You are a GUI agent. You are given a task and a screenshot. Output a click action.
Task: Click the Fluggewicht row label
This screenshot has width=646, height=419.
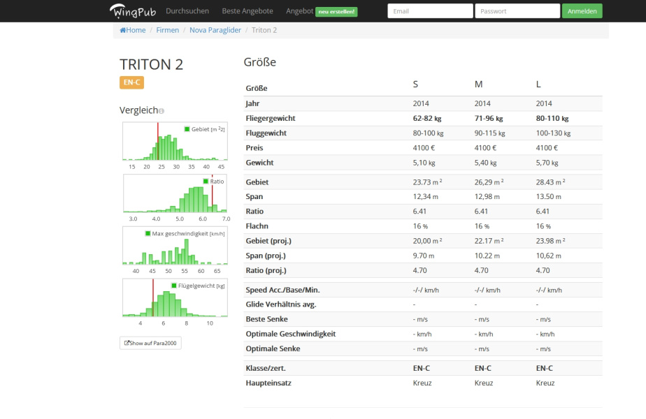coord(266,133)
